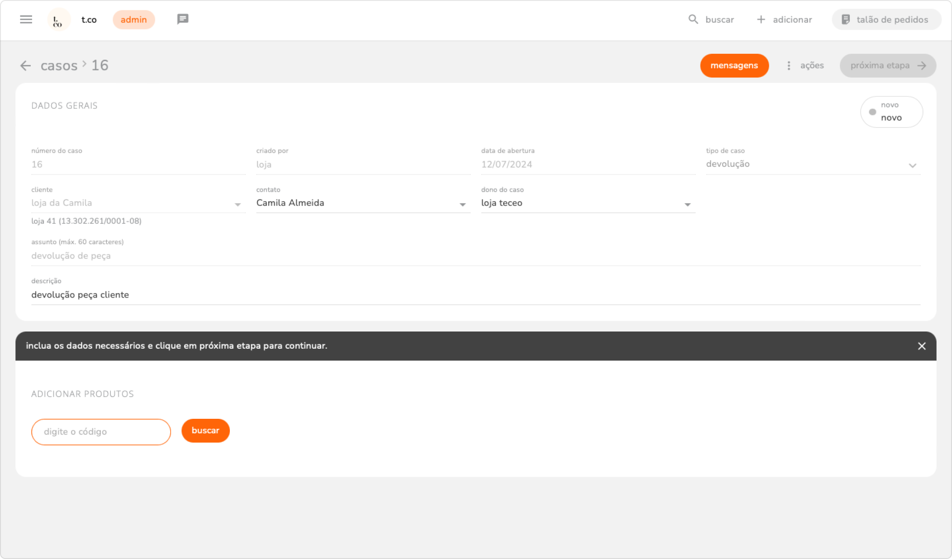952x559 pixels.
Task: Focus the digite o código field
Action: pos(101,432)
